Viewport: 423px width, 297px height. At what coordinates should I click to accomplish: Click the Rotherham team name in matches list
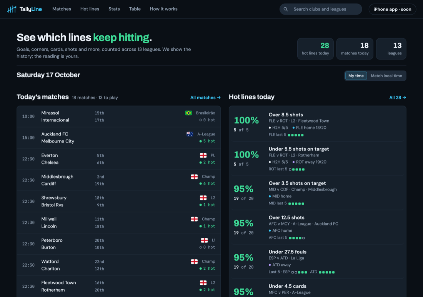tap(53, 290)
